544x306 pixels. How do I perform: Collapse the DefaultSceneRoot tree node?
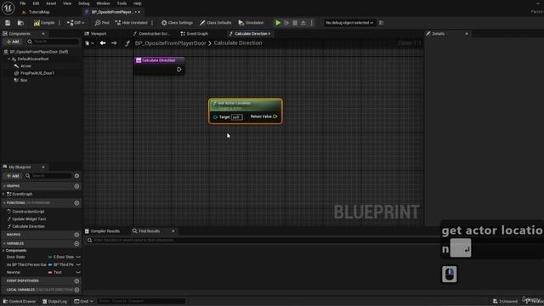(8, 59)
